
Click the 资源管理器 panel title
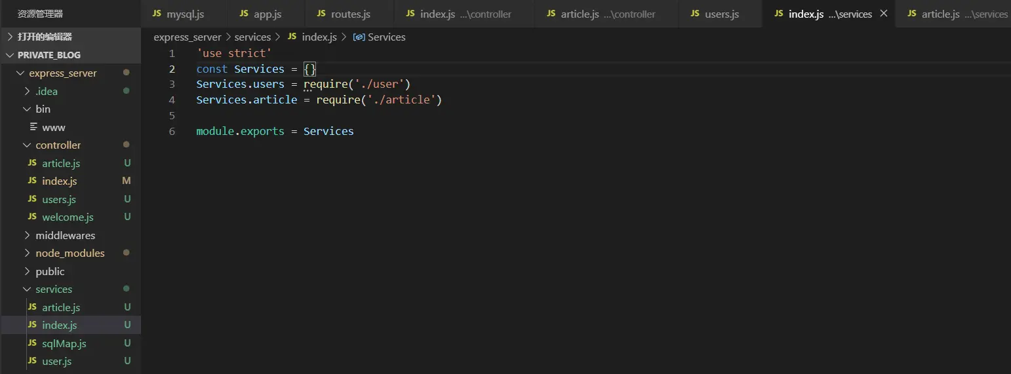(x=41, y=14)
